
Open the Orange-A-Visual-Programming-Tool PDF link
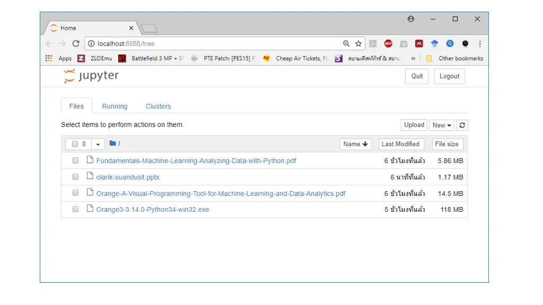[x=221, y=194]
